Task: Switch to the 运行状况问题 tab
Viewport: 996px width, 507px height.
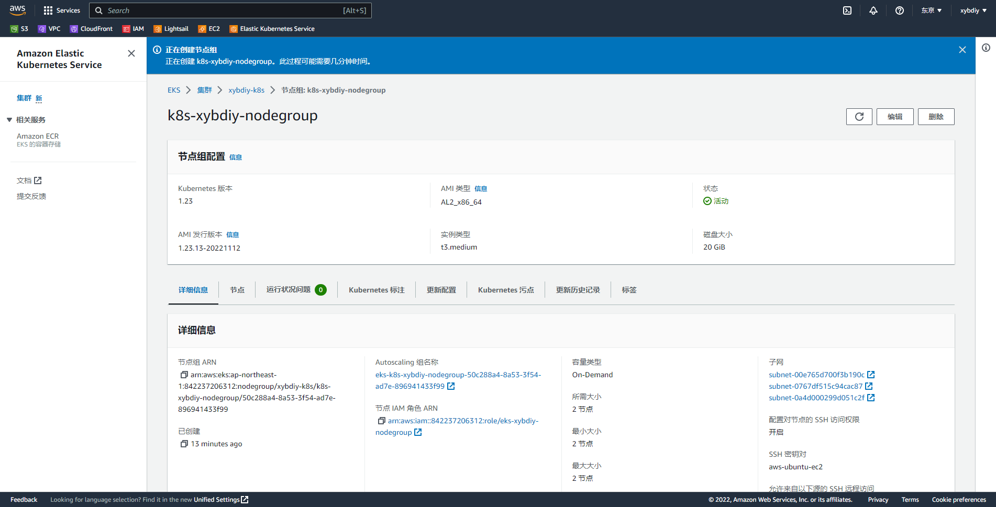Action: click(296, 289)
